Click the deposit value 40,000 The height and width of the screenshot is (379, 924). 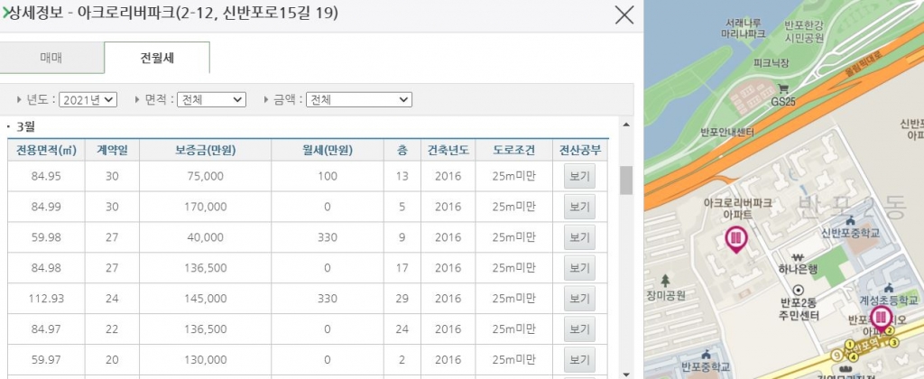tap(205, 237)
